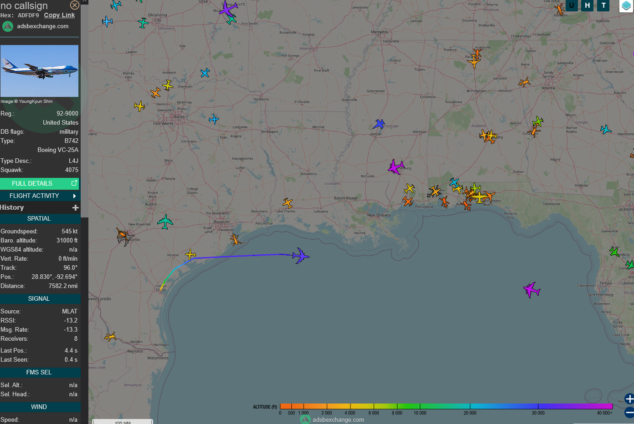The width and height of the screenshot is (634, 424).
Task: Toggle the T map button
Action: click(603, 5)
